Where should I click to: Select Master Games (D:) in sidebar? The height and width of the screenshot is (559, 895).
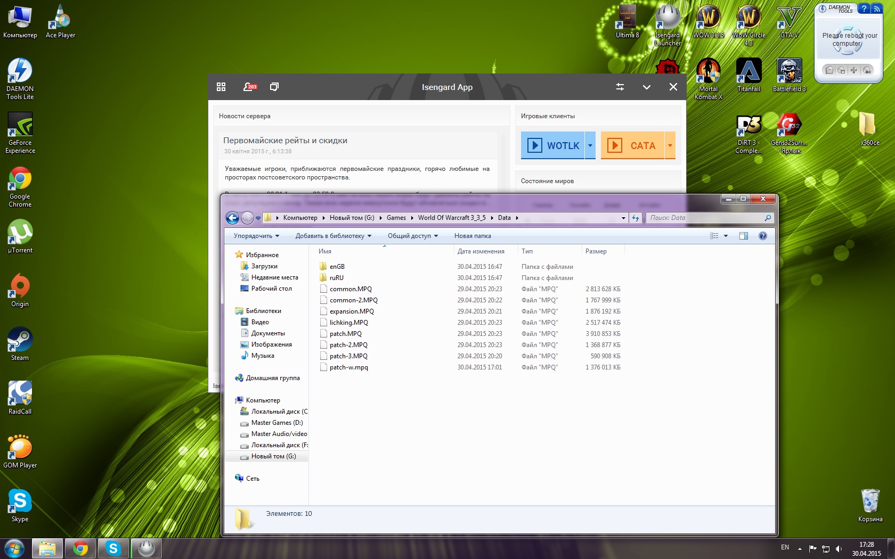point(276,423)
